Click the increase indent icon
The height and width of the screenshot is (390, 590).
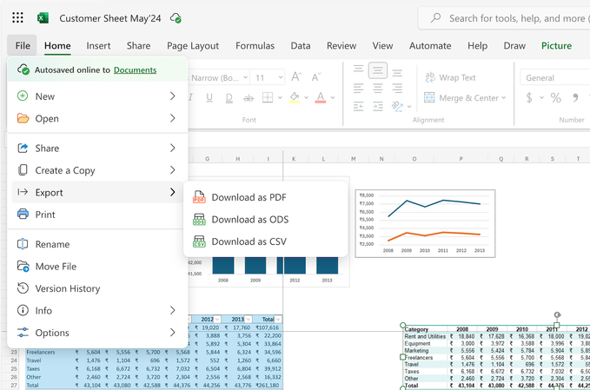pos(376,106)
